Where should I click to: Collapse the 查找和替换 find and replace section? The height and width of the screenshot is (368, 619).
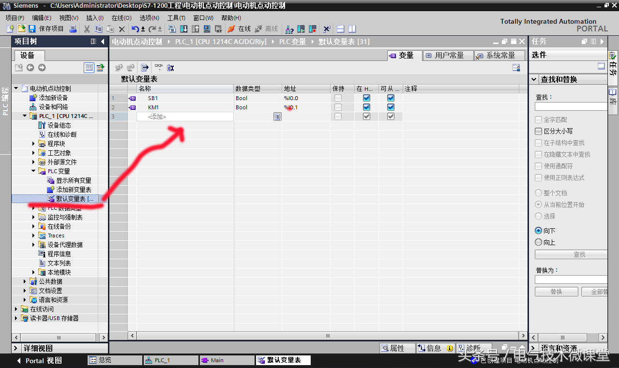coord(534,79)
